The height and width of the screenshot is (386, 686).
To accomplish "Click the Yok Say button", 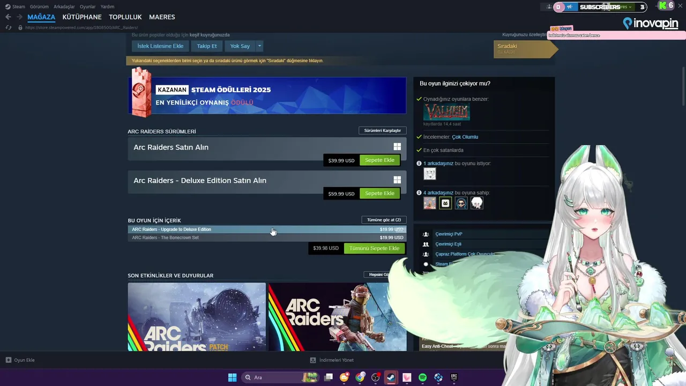I will point(240,46).
